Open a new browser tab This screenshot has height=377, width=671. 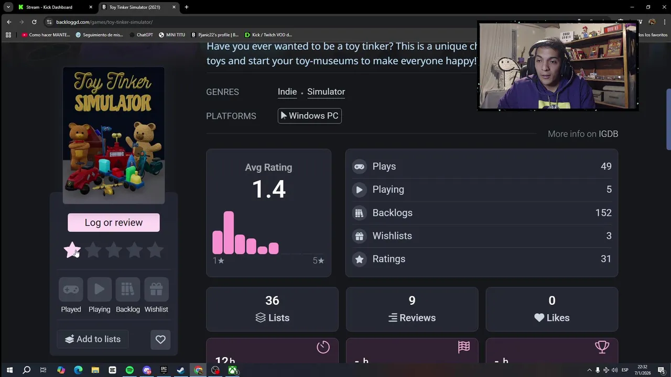[187, 7]
